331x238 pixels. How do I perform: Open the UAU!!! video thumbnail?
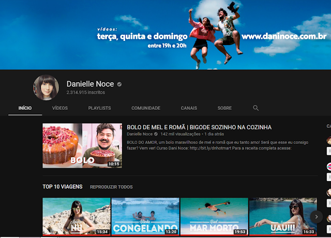(283, 216)
